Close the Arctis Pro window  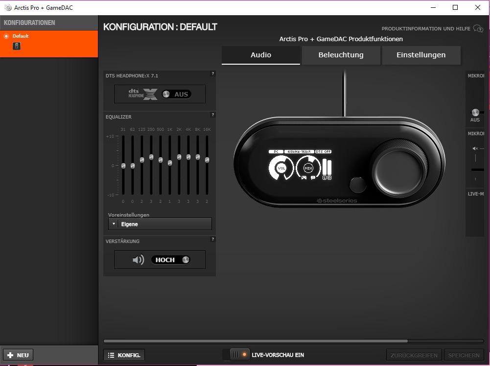(477, 7)
